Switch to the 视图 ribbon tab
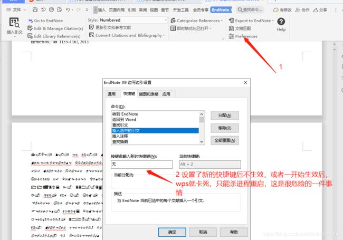Image resolution: width=343 pixels, height=240 pixels. pos(154,10)
